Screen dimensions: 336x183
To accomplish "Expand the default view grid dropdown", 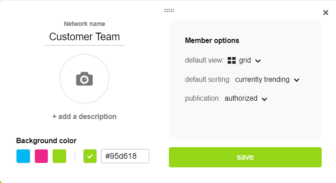I will coord(245,60).
